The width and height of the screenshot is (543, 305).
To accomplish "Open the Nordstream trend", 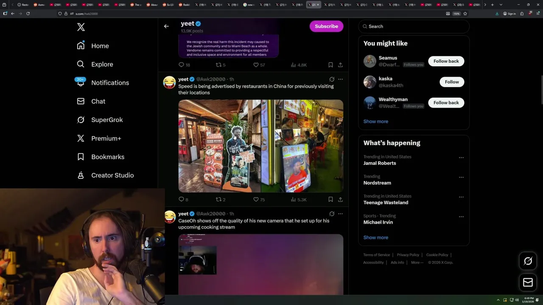I will coord(377,183).
